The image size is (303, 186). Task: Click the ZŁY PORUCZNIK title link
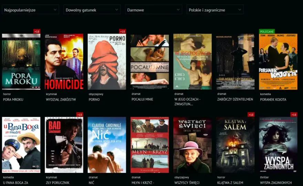pyautogui.click(x=58, y=183)
